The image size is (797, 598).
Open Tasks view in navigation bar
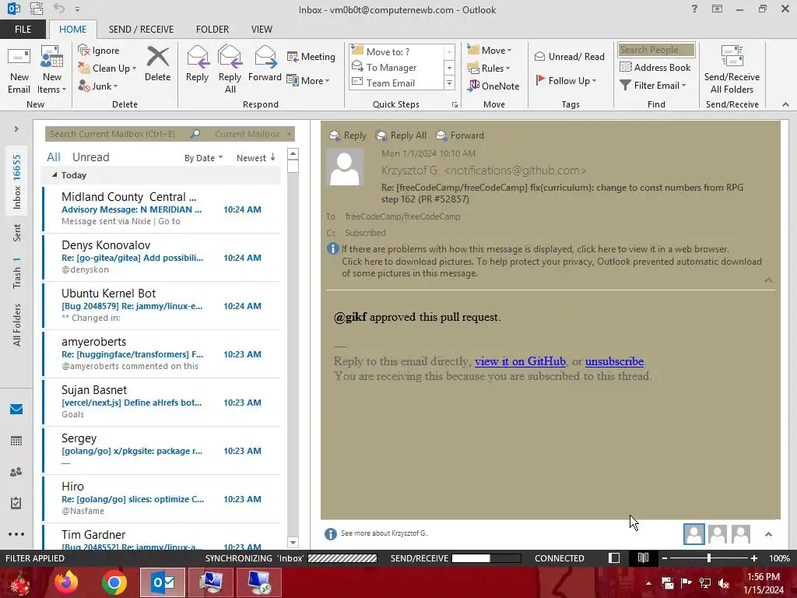click(16, 503)
